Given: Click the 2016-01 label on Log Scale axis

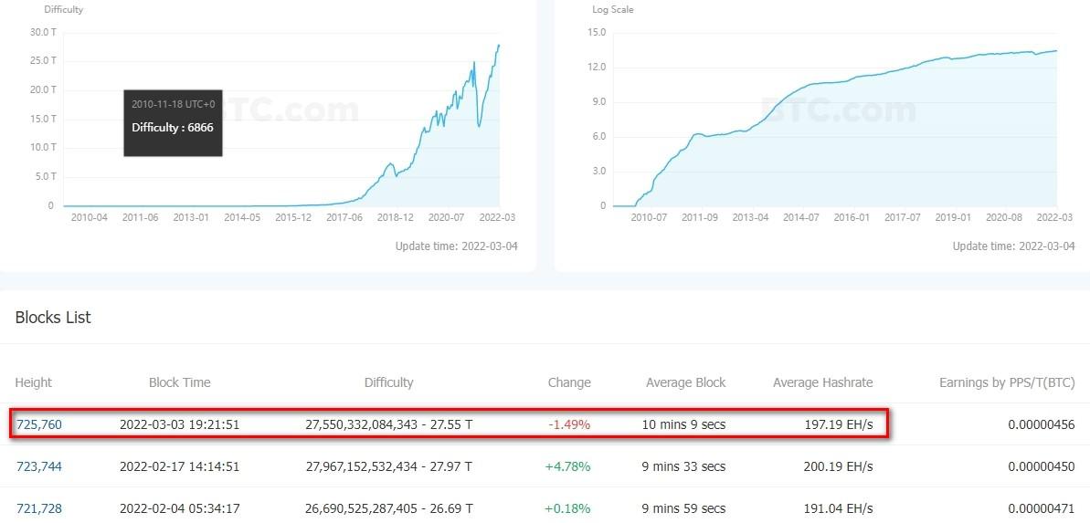Looking at the screenshot, I should point(851,218).
